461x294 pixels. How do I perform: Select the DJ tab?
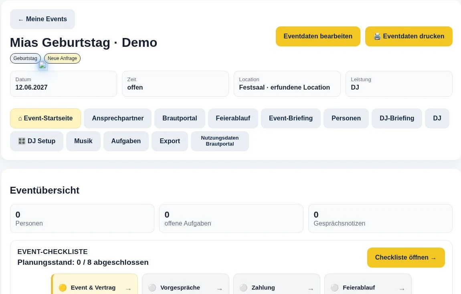click(x=437, y=118)
